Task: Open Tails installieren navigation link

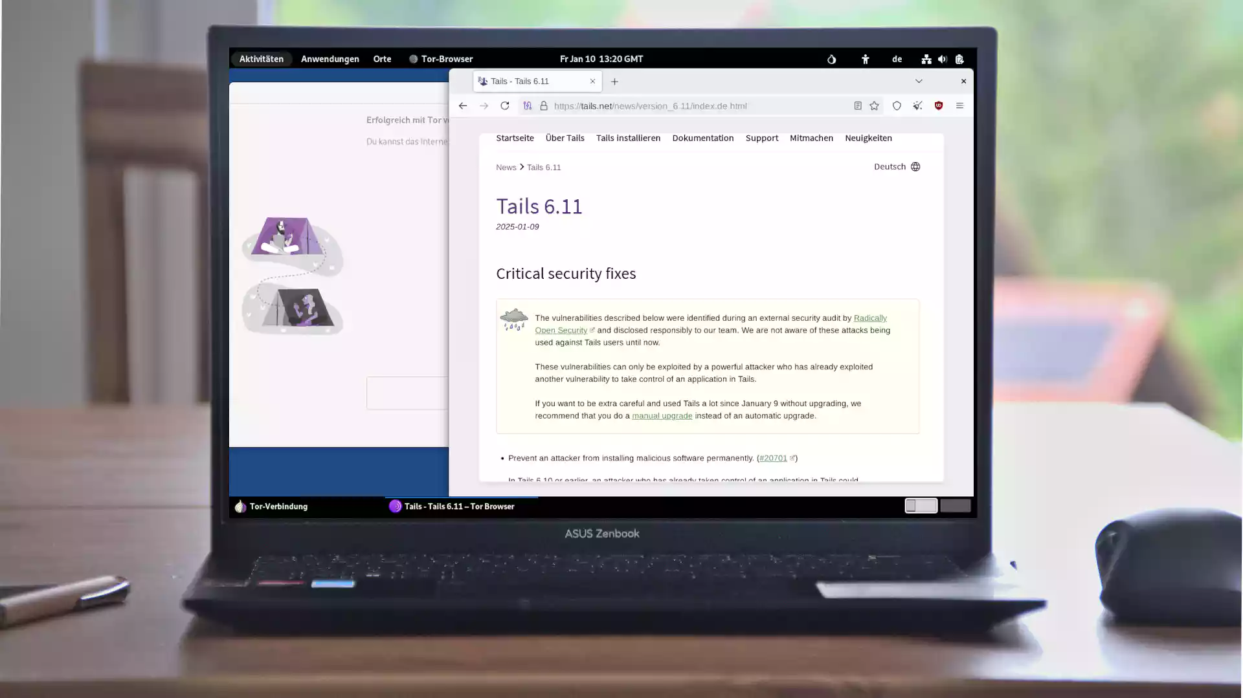Action: [628, 138]
